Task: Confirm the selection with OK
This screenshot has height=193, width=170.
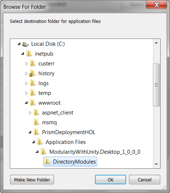Action: 111,180
